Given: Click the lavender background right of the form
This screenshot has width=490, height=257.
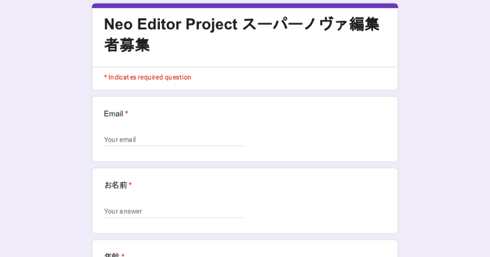Looking at the screenshot, I should (444, 131).
